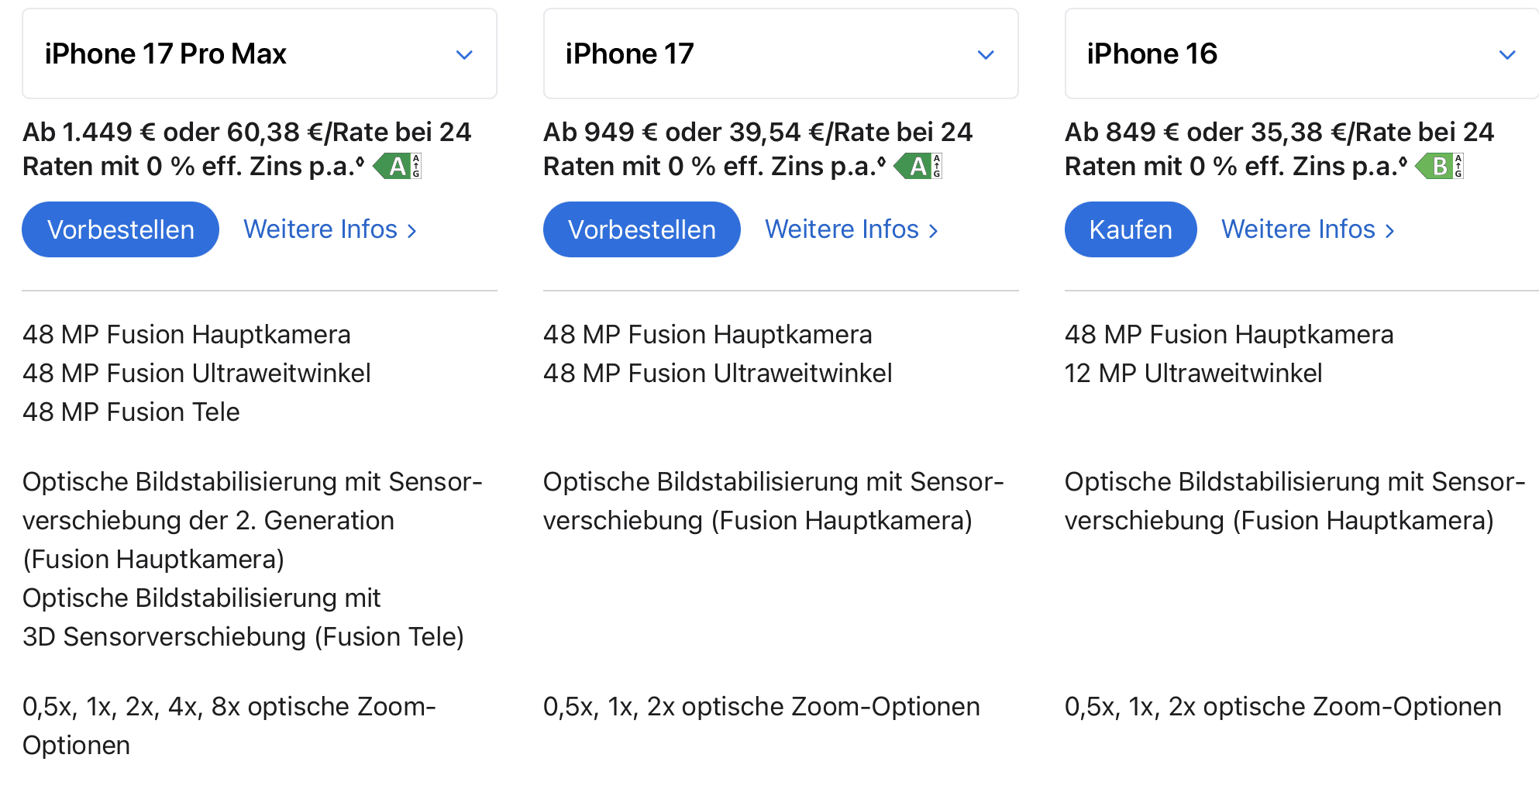This screenshot has width=1539, height=789.
Task: Open Weitere Infos link for iPhone 17 Pro Max
Action: pyautogui.click(x=330, y=229)
